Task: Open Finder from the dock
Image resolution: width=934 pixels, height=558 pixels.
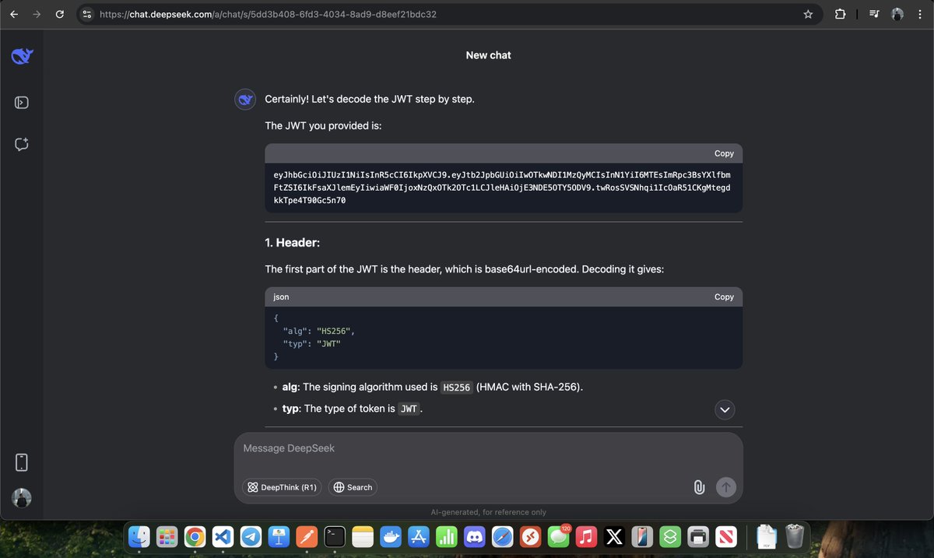Action: [139, 536]
